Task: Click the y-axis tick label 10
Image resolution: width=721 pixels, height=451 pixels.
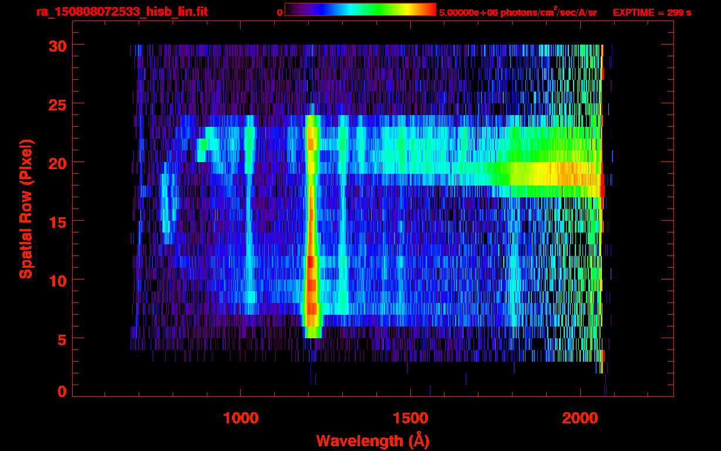Action: 57,280
